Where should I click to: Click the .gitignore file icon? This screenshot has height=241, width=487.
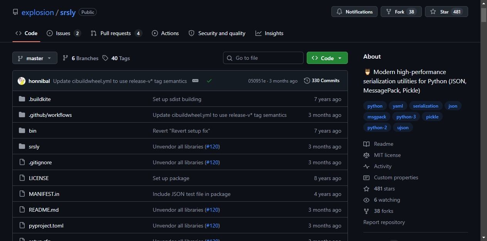(x=22, y=162)
